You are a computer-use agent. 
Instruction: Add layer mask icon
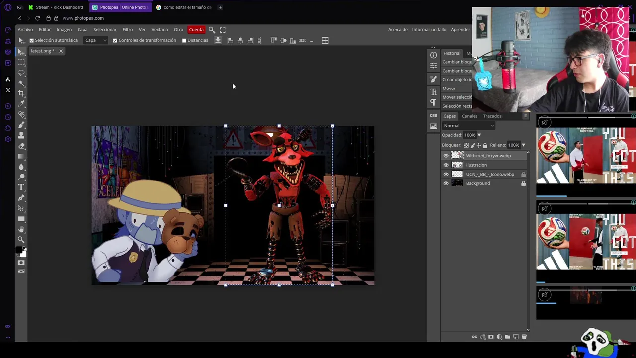click(x=491, y=337)
